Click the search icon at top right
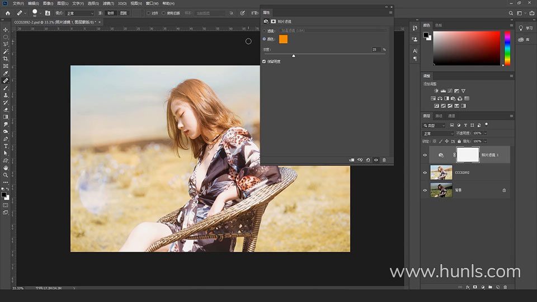This screenshot has height=302, width=537. (x=510, y=13)
